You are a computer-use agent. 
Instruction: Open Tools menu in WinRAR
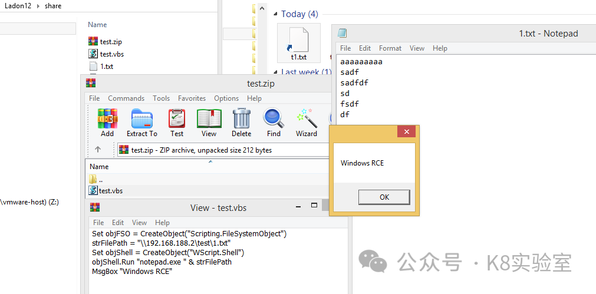tap(161, 98)
